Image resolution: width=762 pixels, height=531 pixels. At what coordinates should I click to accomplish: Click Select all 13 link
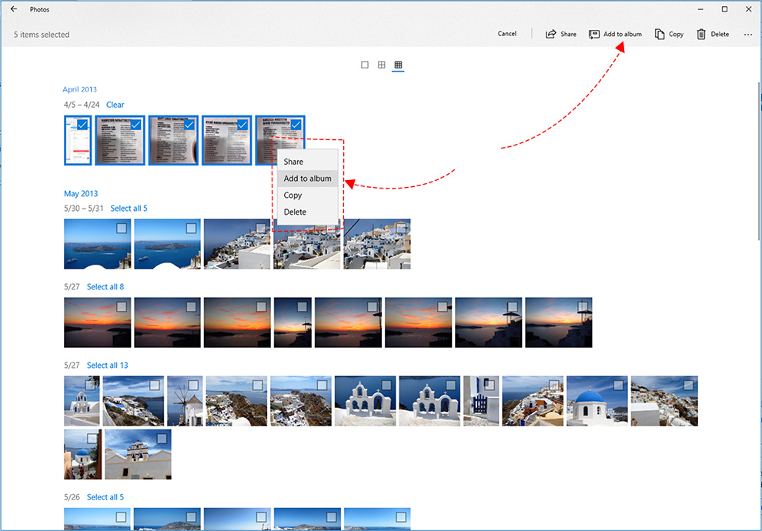(108, 365)
